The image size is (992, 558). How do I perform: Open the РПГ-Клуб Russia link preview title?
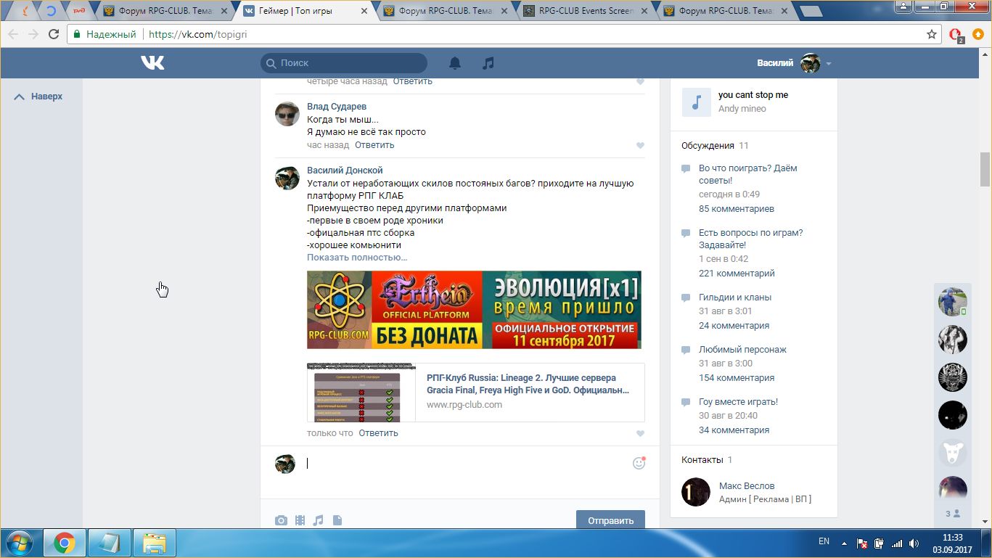[528, 384]
